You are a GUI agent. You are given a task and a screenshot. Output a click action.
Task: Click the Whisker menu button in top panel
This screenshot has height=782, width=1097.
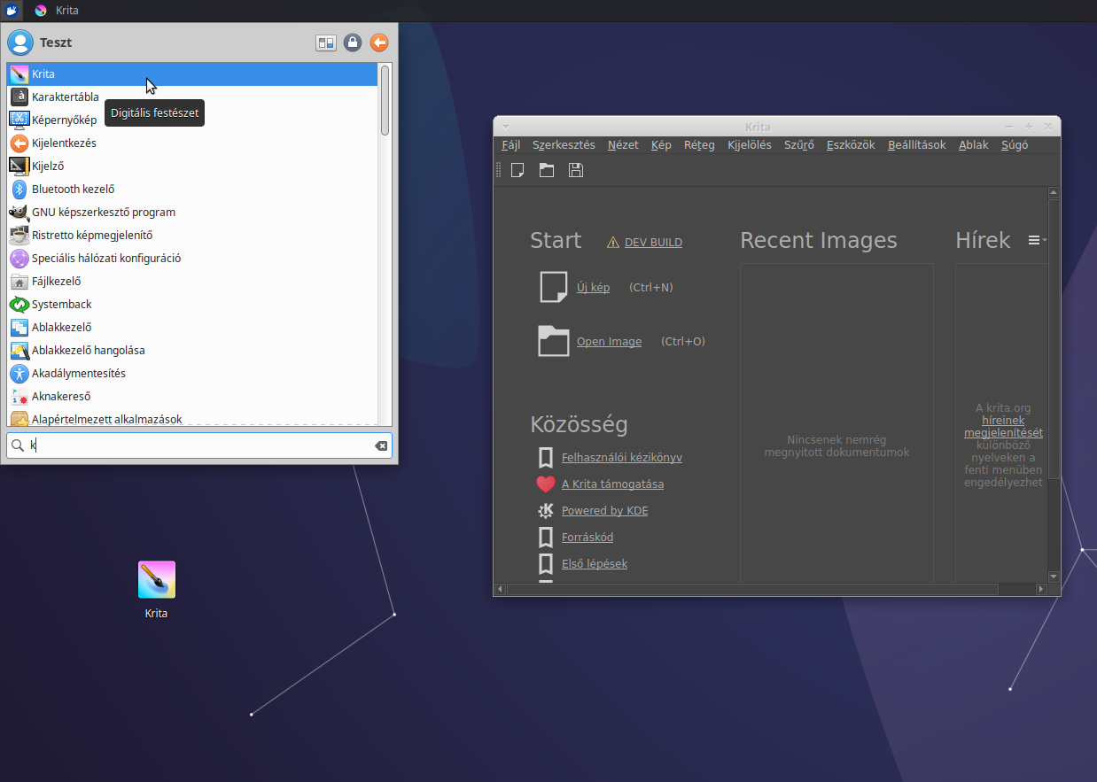(12, 11)
